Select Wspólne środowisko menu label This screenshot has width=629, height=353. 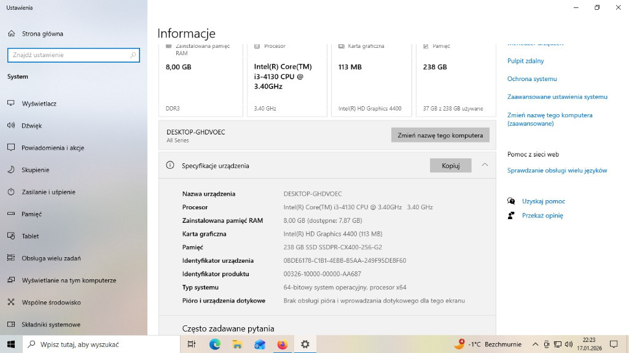[x=51, y=302]
